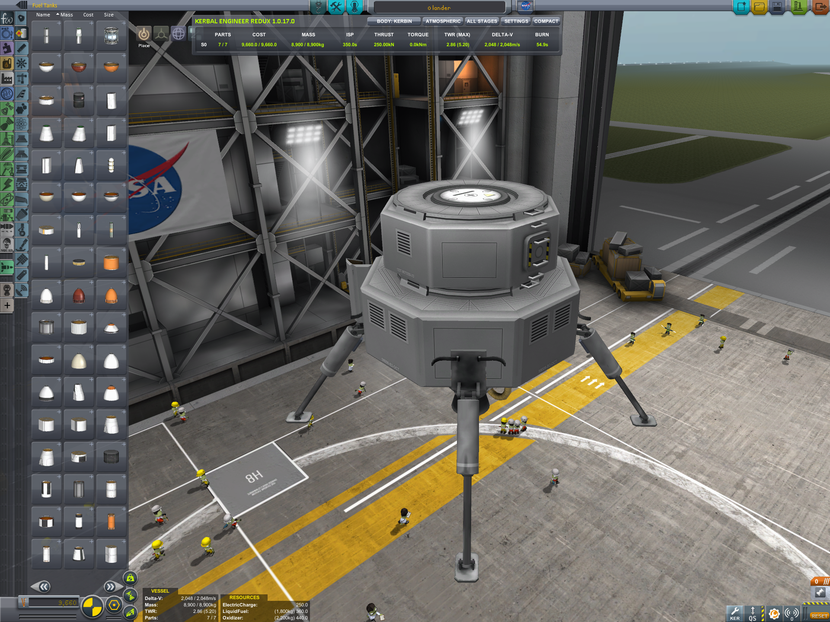Sort the parts list by Mass

67,15
